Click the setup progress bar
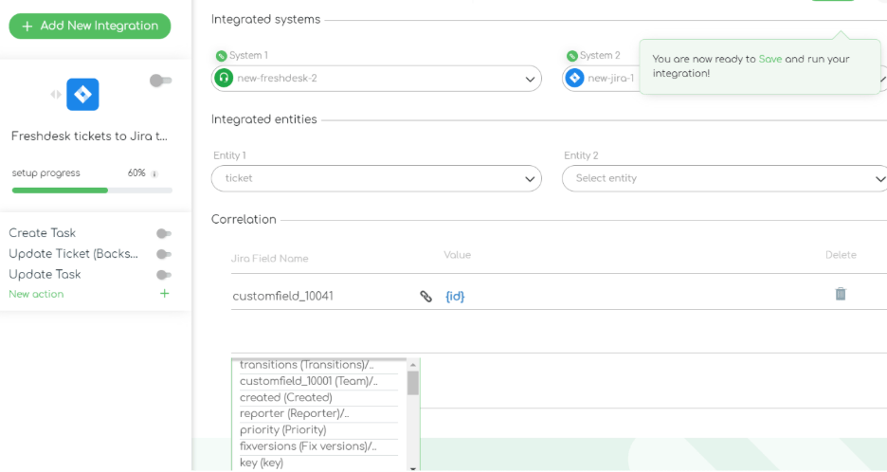 tap(92, 191)
